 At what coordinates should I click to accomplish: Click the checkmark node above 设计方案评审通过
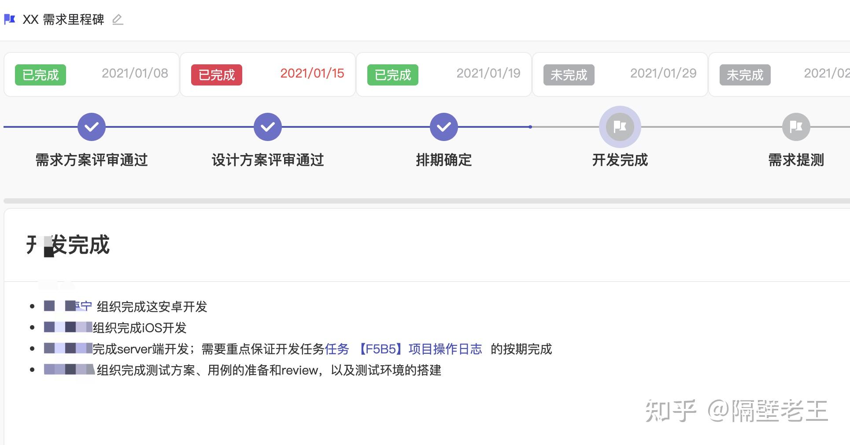268,127
